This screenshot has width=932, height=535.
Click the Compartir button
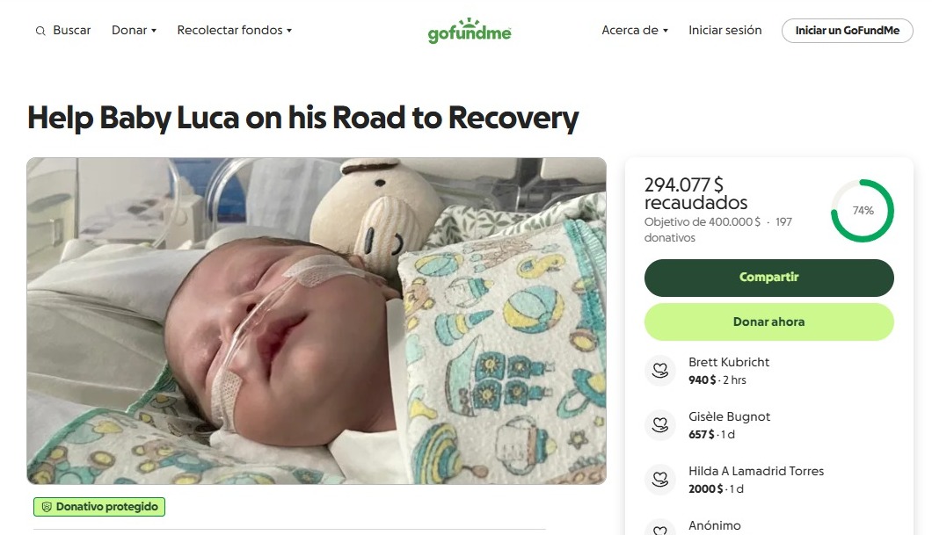coord(768,278)
